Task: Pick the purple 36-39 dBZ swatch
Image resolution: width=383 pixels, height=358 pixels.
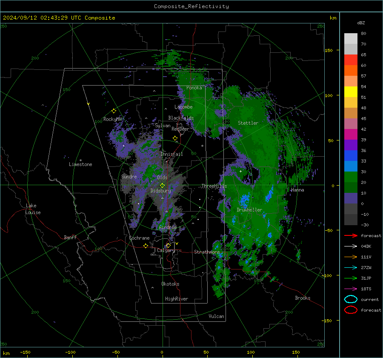Action: tap(351, 145)
